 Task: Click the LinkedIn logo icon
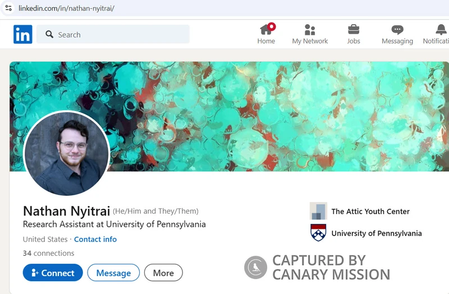pos(23,34)
